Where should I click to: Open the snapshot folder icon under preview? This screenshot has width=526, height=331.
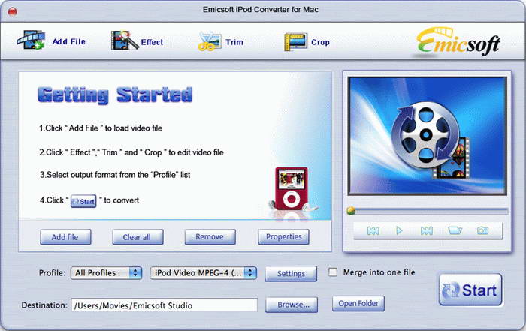(455, 230)
